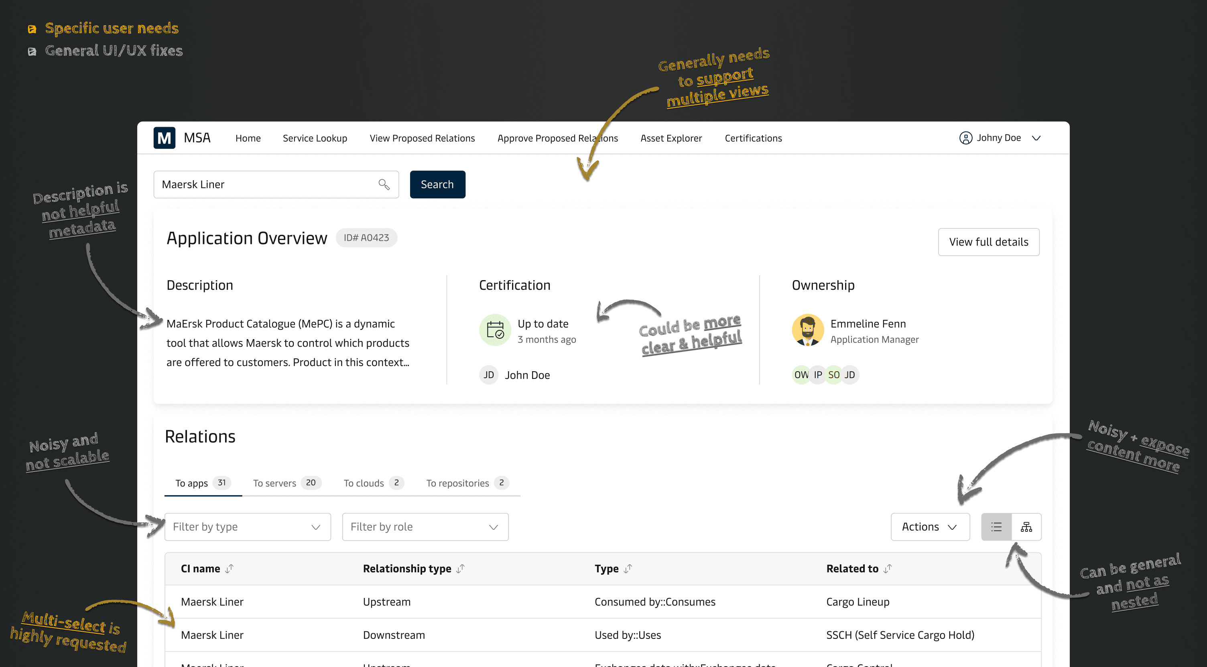Sort by CI name column
The image size is (1207, 667).
point(229,569)
